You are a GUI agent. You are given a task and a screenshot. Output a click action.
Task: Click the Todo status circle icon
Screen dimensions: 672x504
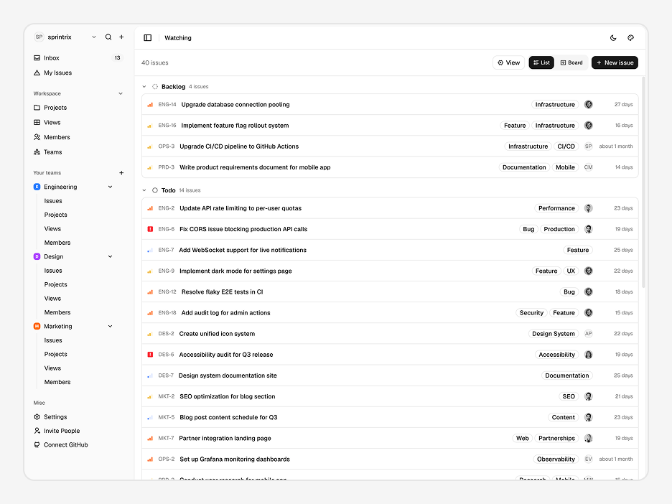click(x=155, y=190)
